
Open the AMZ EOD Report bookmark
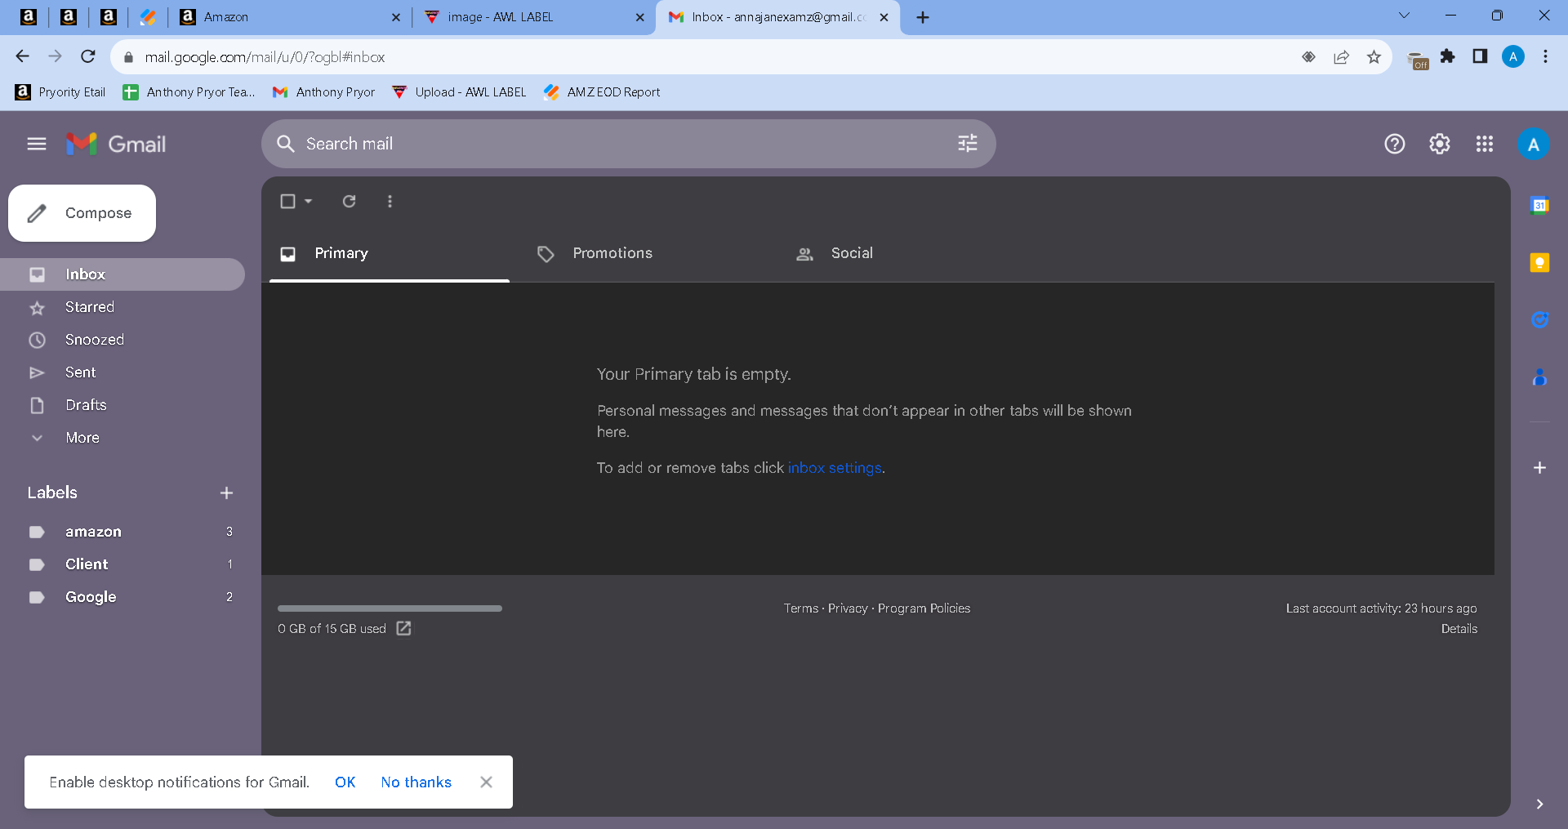pyautogui.click(x=602, y=92)
